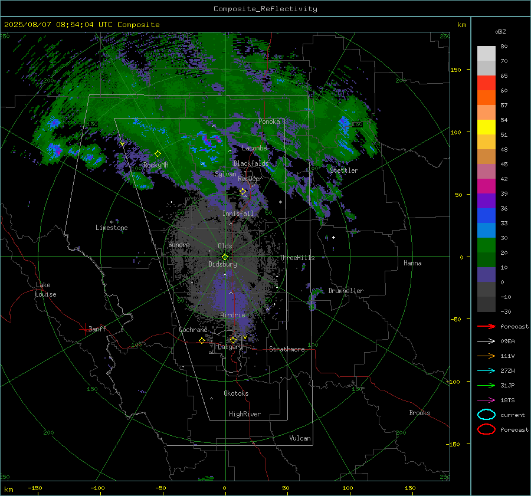Click the Okotoks map label
531x496 pixels.
[x=236, y=393]
